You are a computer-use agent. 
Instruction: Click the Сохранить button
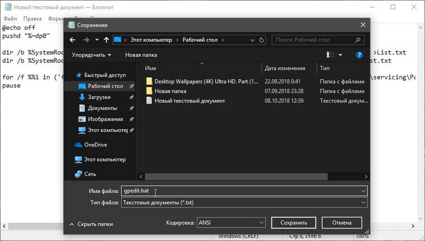point(294,223)
